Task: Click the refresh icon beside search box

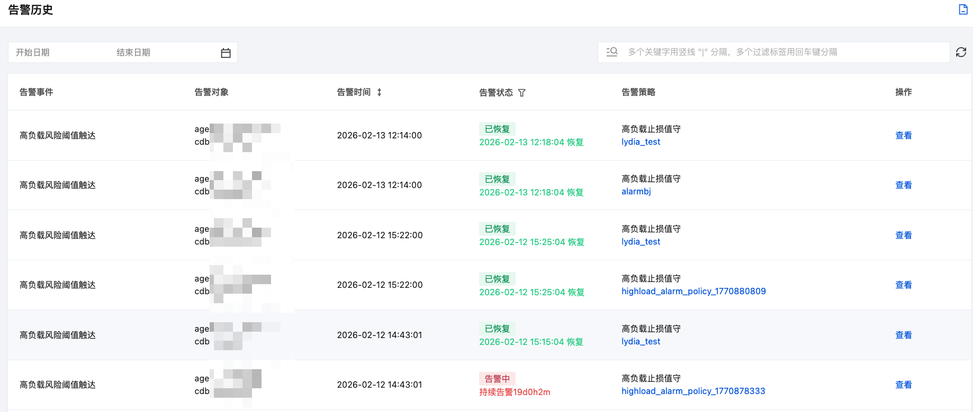Action: [961, 52]
